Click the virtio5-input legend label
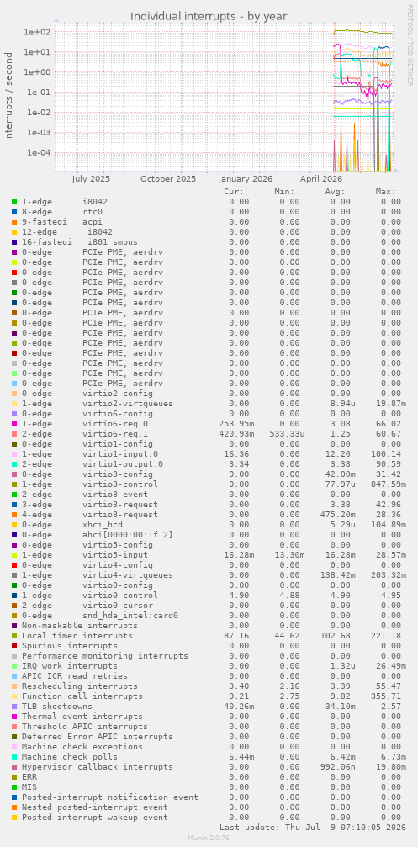Viewport: 418px width, 847px height. pos(115,555)
